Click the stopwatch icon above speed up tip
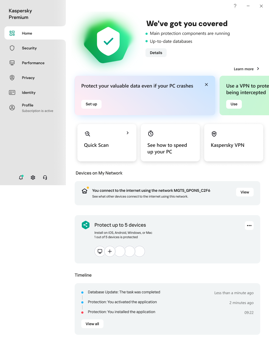The height and width of the screenshot is (343, 269). [x=150, y=133]
